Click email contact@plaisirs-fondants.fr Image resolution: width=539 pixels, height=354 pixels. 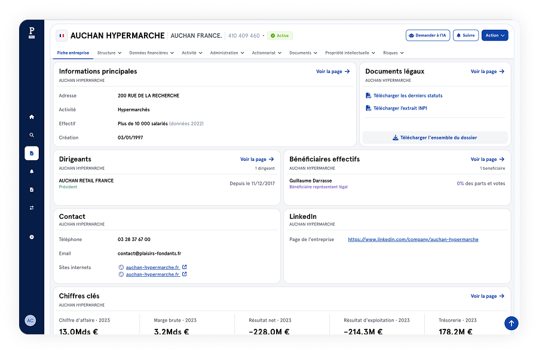point(149,254)
